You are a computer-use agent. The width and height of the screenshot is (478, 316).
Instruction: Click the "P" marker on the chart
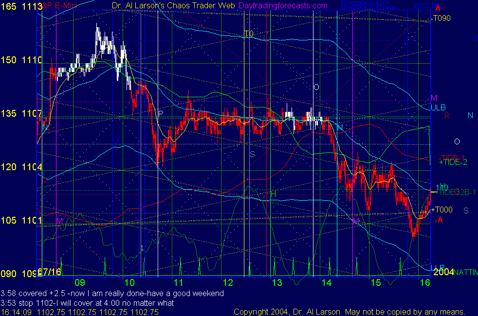click(x=161, y=114)
